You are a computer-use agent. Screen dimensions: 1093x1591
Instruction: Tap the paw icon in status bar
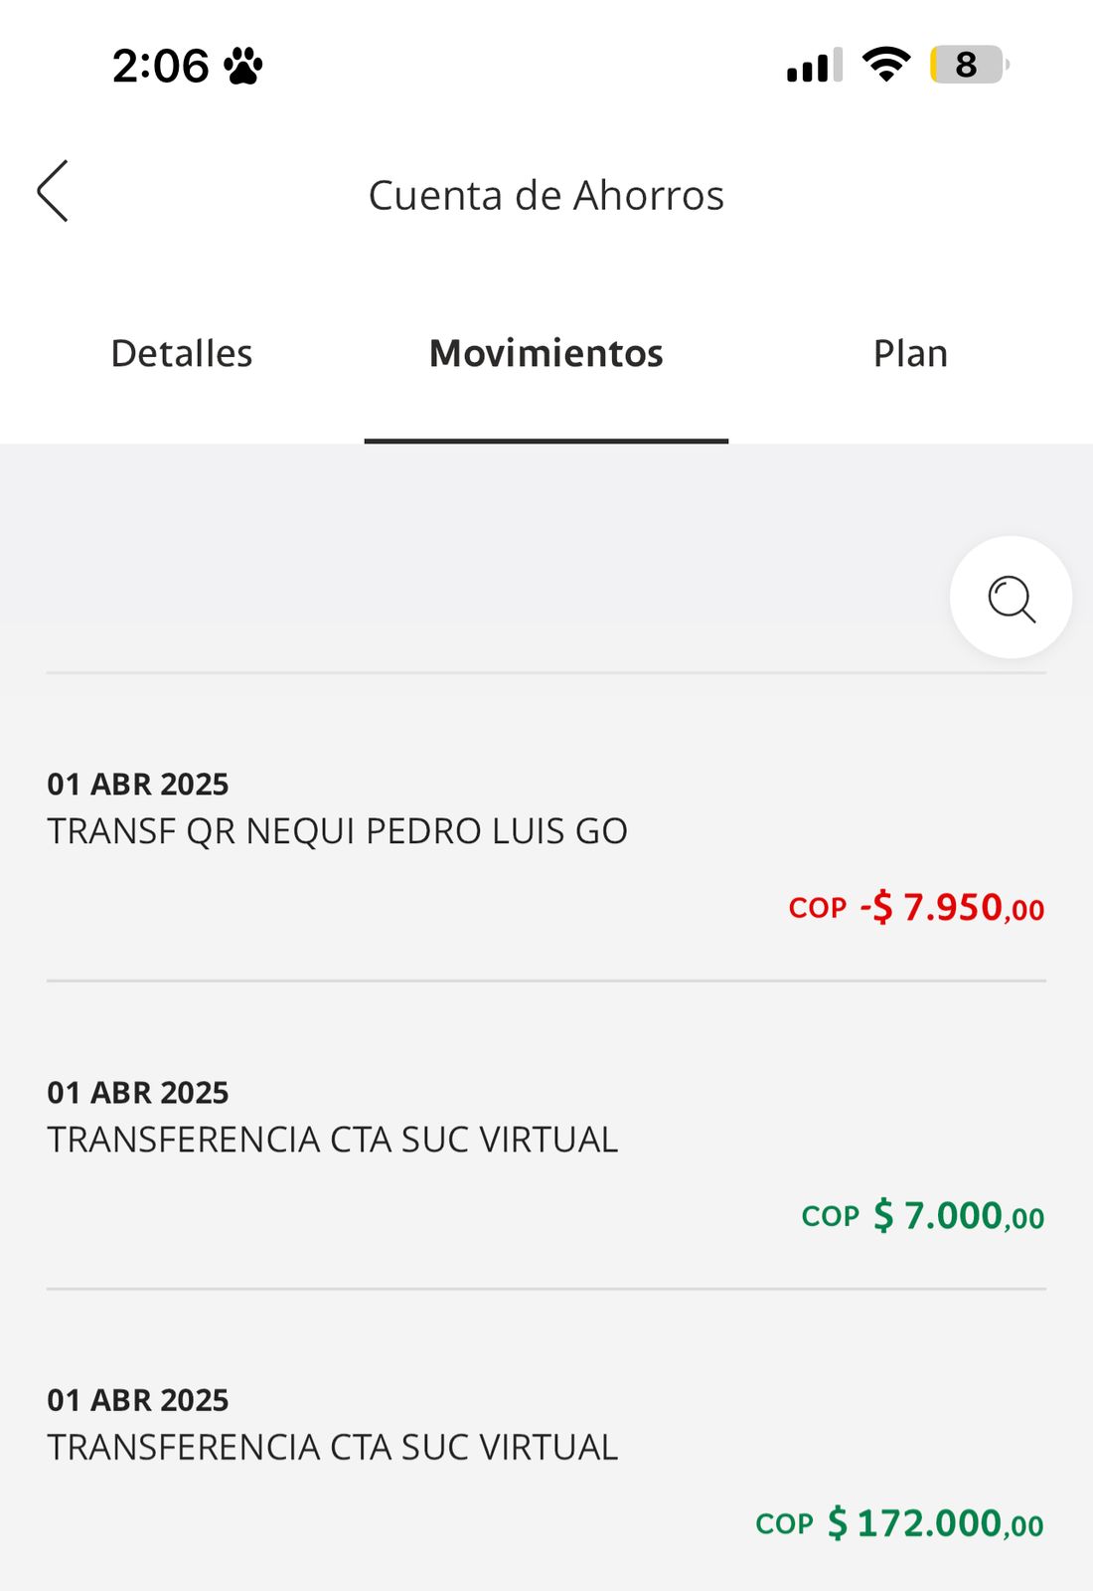pyautogui.click(x=243, y=67)
